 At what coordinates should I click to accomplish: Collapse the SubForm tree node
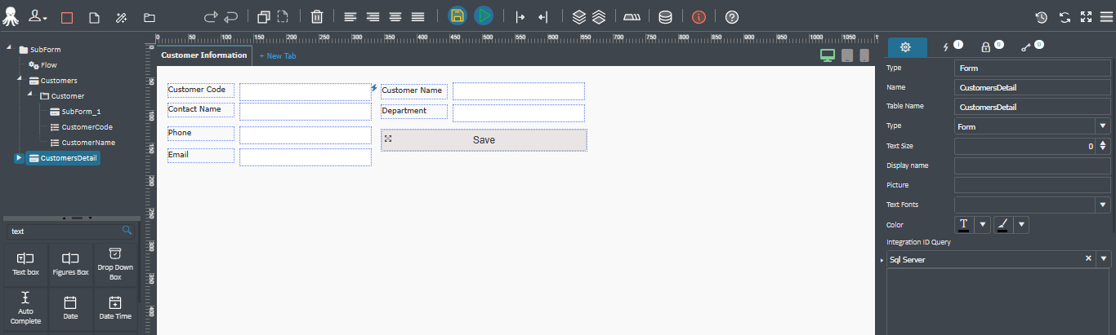(x=9, y=49)
